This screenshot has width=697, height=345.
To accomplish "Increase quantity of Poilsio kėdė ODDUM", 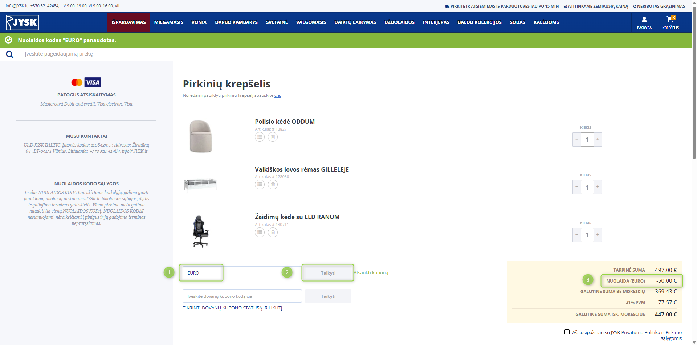I will tap(598, 139).
